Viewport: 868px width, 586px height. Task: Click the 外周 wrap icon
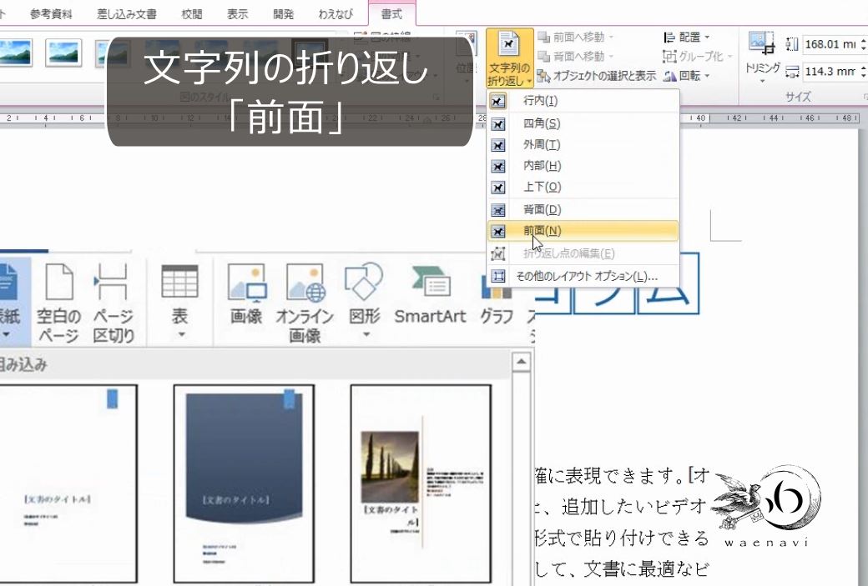click(498, 145)
